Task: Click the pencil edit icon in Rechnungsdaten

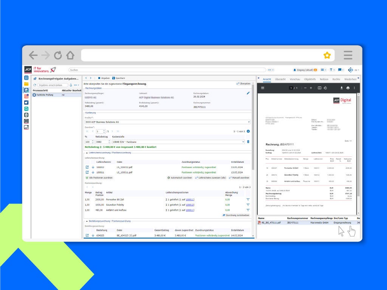Action: click(248, 93)
